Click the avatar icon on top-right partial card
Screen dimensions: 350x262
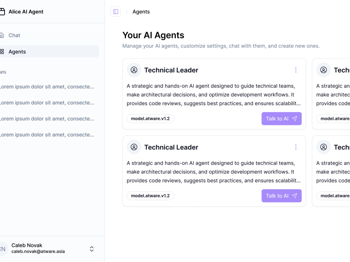click(x=323, y=70)
